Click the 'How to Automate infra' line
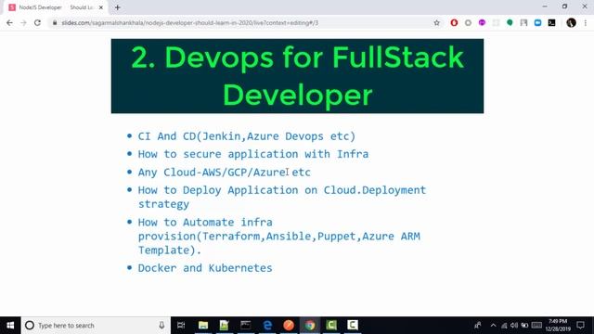 (205, 222)
